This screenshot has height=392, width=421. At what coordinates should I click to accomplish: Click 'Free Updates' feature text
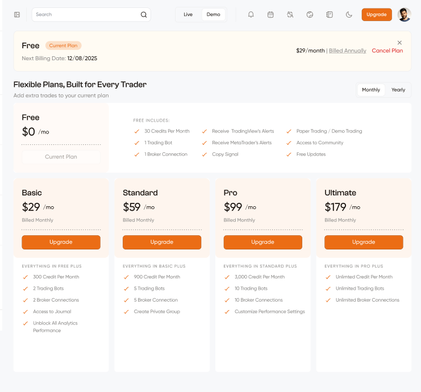pos(311,154)
